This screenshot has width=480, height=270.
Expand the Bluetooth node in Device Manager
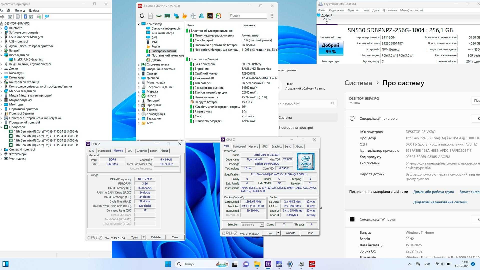(x=1, y=28)
